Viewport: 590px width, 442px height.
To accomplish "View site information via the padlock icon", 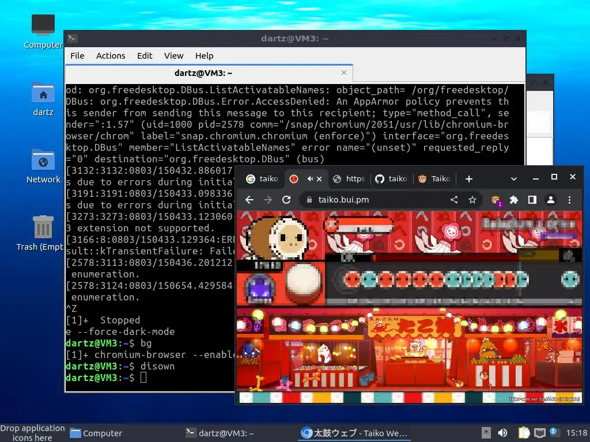I will point(309,200).
